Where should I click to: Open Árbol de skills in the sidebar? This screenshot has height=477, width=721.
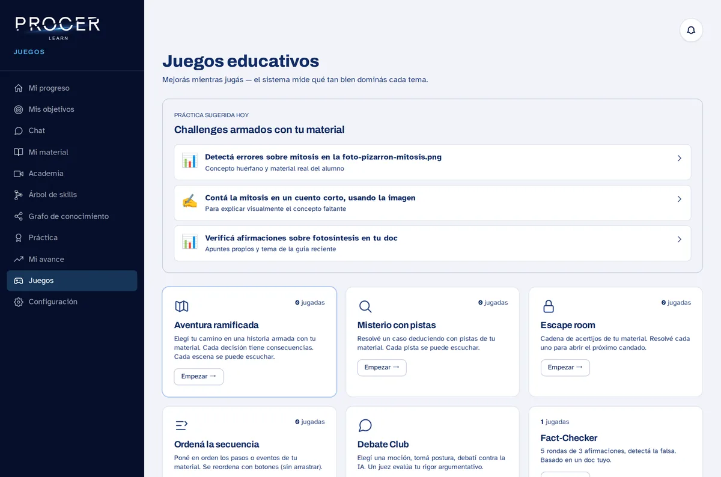click(x=72, y=195)
